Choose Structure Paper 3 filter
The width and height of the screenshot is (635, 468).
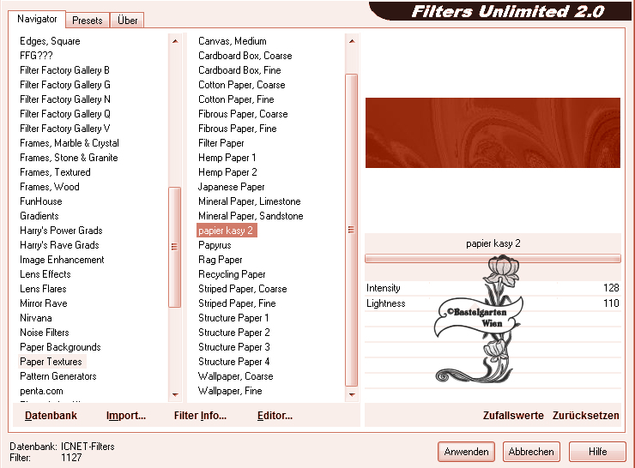(x=234, y=346)
